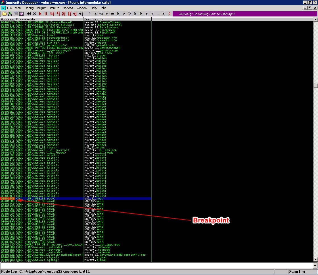Open the Python shell toolbar icon
The height and width of the screenshot is (275, 318).
tap(16, 14)
